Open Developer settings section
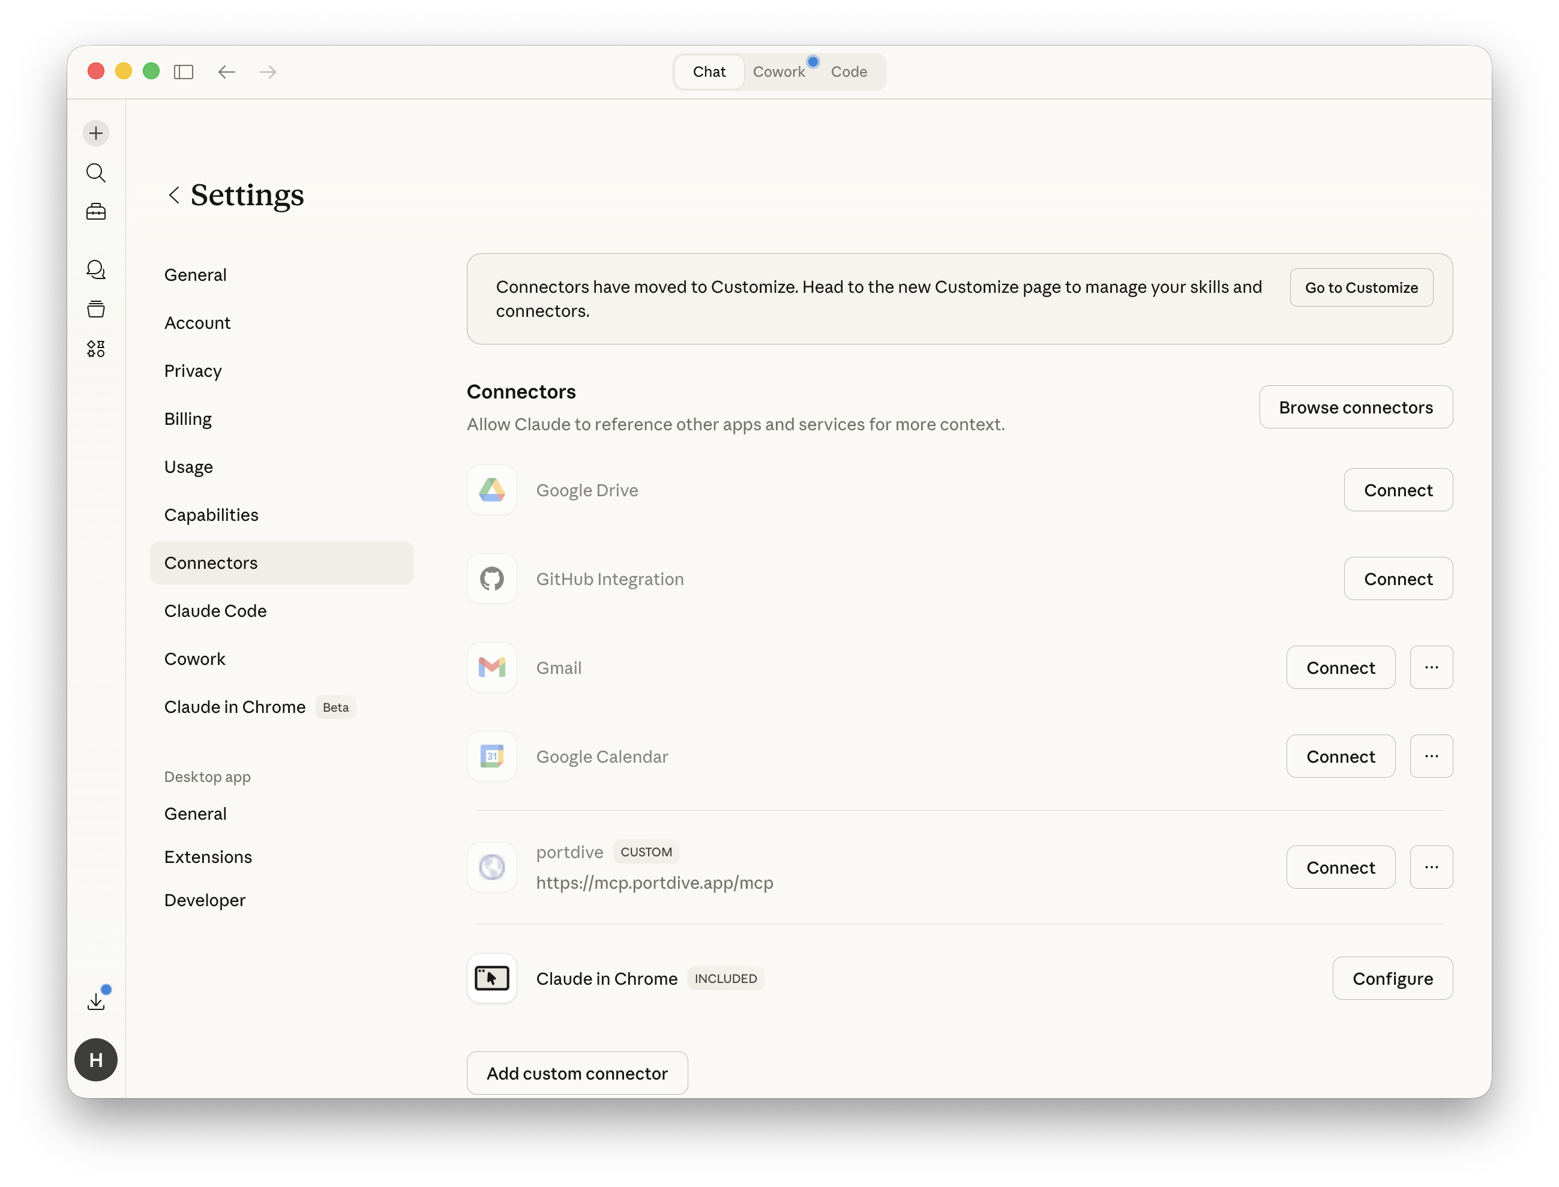The image size is (1559, 1187). point(281,900)
